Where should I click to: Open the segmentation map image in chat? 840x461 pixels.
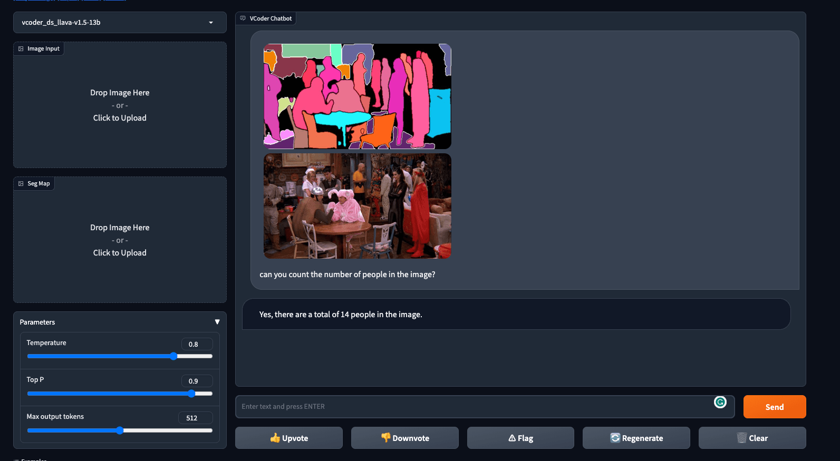(358, 96)
